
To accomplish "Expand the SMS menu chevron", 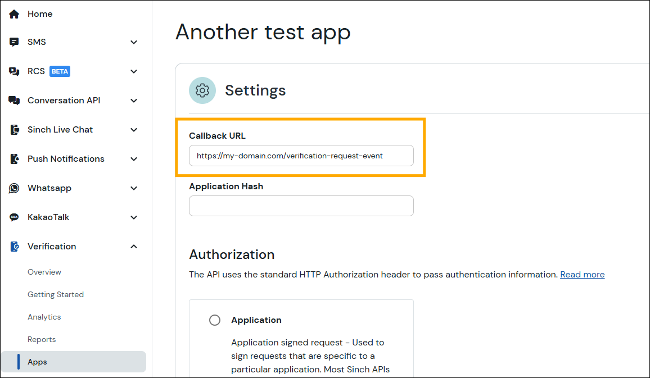I will 134,42.
